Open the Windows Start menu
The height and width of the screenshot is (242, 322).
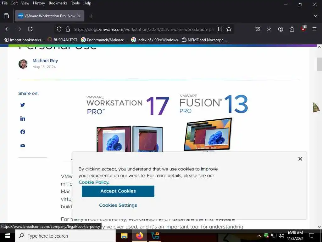pos(8,236)
